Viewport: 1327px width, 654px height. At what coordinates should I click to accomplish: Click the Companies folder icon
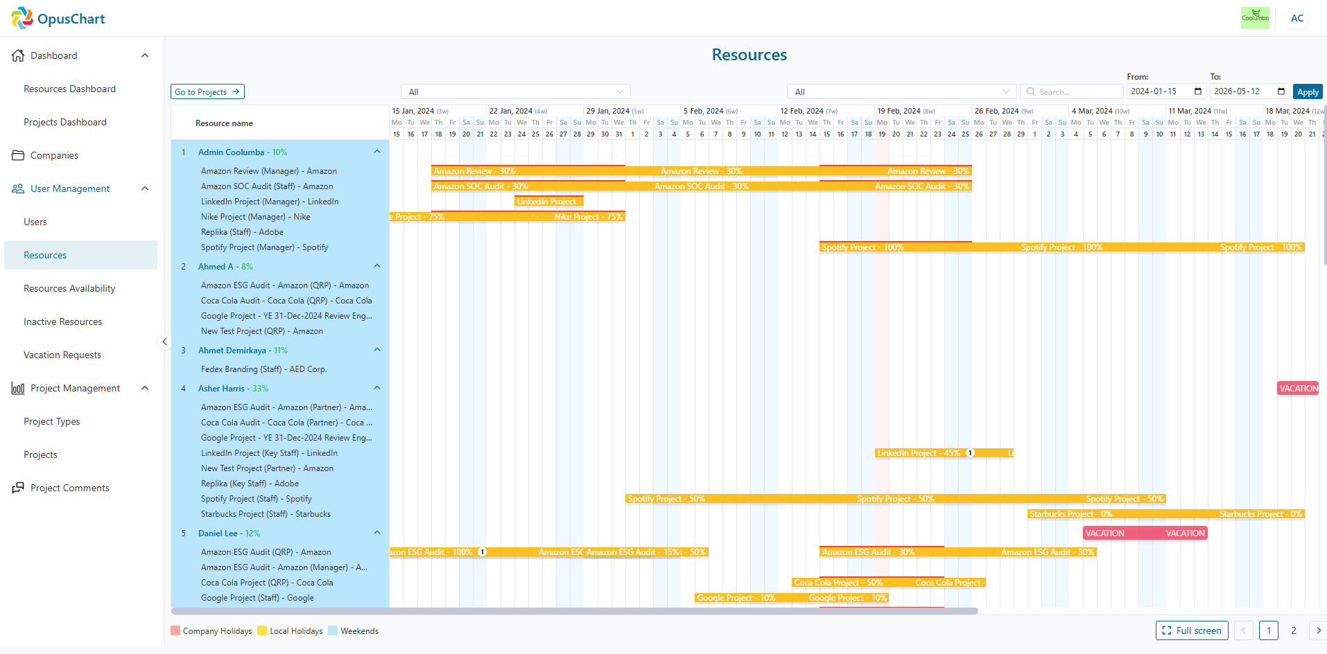(18, 155)
